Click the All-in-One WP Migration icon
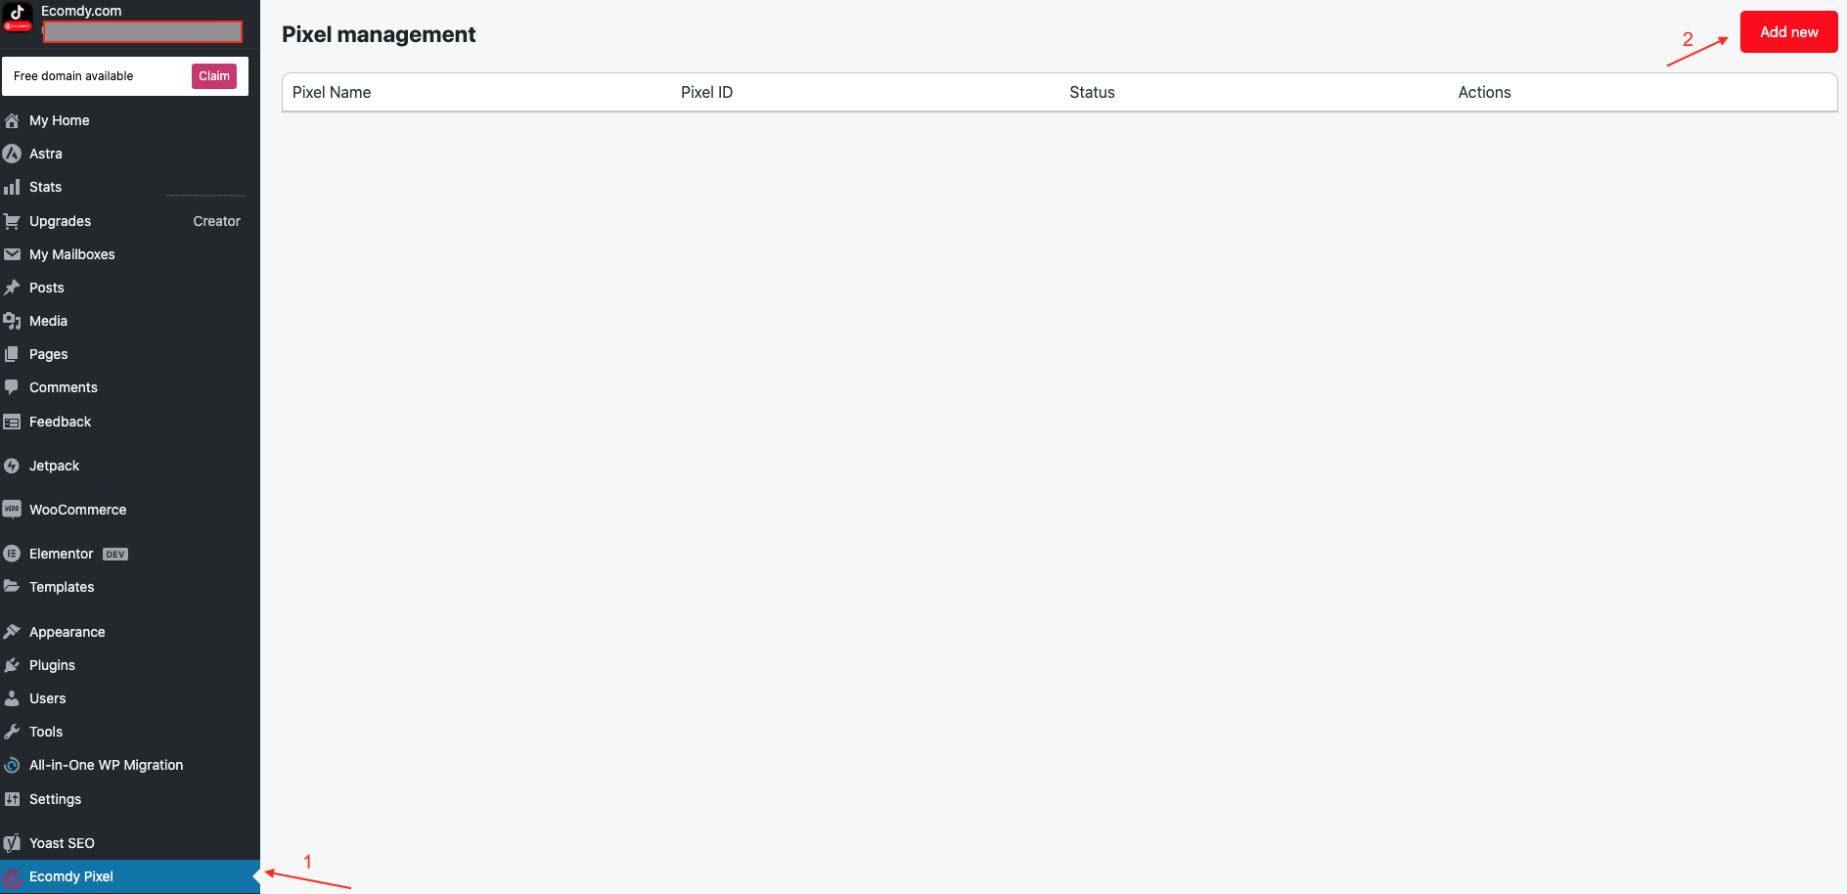This screenshot has width=1847, height=894. point(12,765)
